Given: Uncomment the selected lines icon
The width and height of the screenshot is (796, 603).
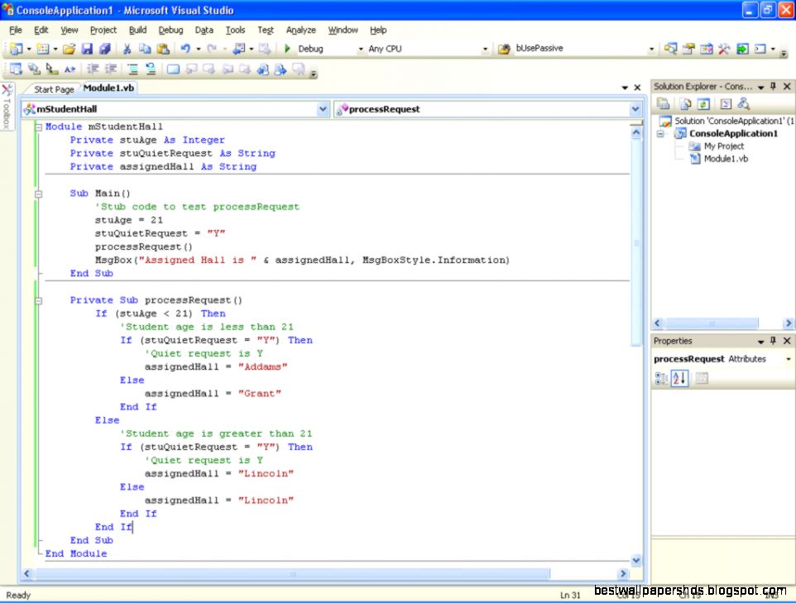Looking at the screenshot, I should point(151,69).
